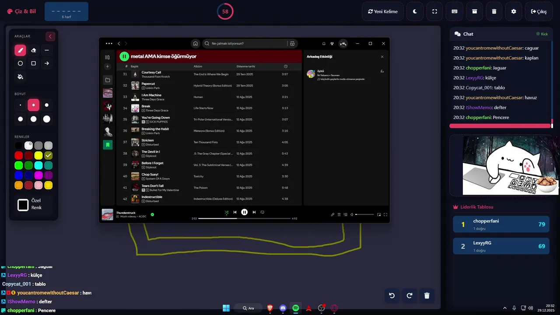Open Spotify home icon
This screenshot has height=315, width=560.
[196, 43]
